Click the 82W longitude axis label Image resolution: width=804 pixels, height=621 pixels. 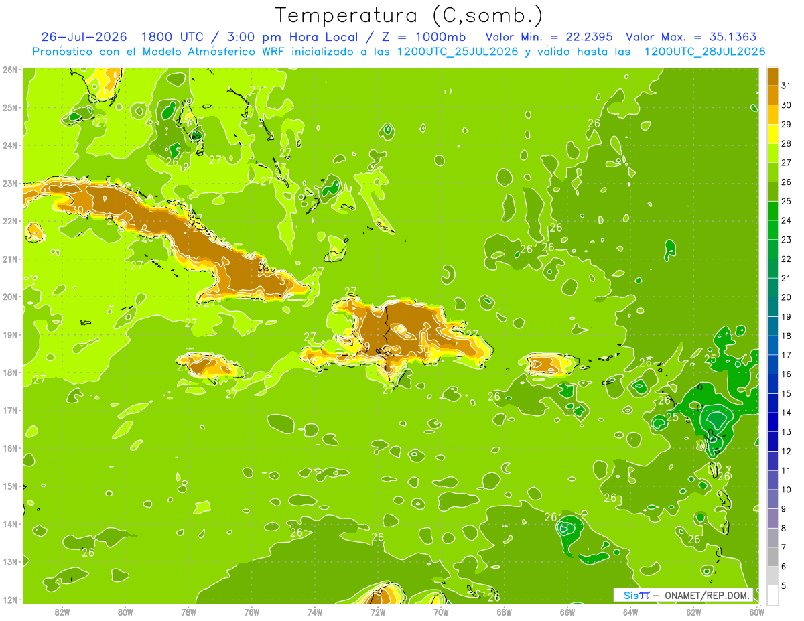tap(62, 612)
